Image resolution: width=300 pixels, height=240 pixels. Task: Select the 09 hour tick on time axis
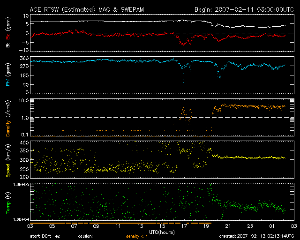click(96, 226)
